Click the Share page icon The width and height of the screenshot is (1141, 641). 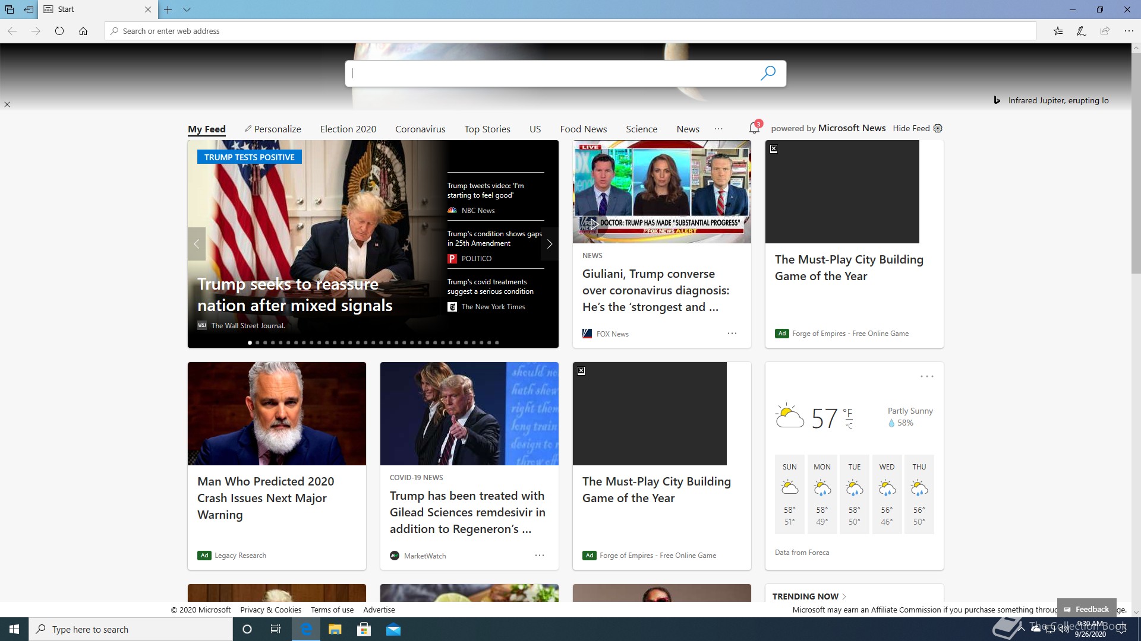tap(1105, 31)
